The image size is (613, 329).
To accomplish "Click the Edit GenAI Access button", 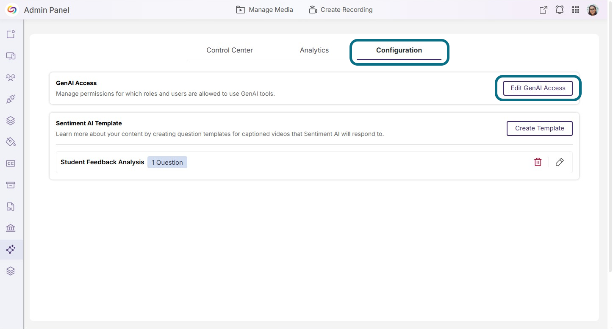I will click(538, 88).
